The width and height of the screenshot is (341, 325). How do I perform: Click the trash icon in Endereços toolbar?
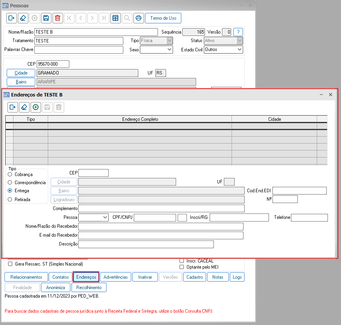coord(59,107)
